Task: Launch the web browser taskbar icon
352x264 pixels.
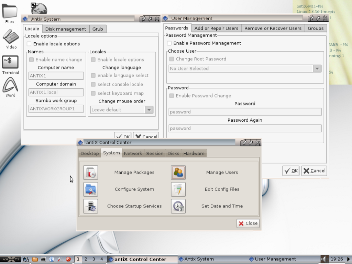Action: pyautogui.click(x=52, y=259)
